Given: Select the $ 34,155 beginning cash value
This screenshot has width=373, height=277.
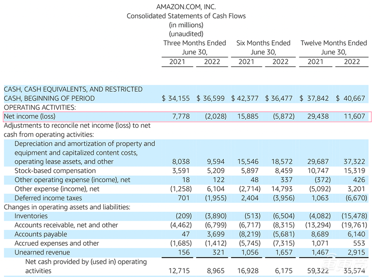Looking at the screenshot, I should tap(176, 98).
